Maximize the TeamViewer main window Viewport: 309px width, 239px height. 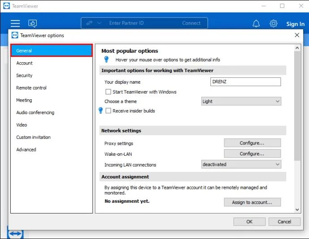coord(282,6)
